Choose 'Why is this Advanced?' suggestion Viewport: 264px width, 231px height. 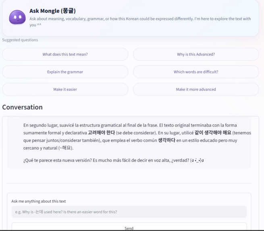click(x=196, y=54)
